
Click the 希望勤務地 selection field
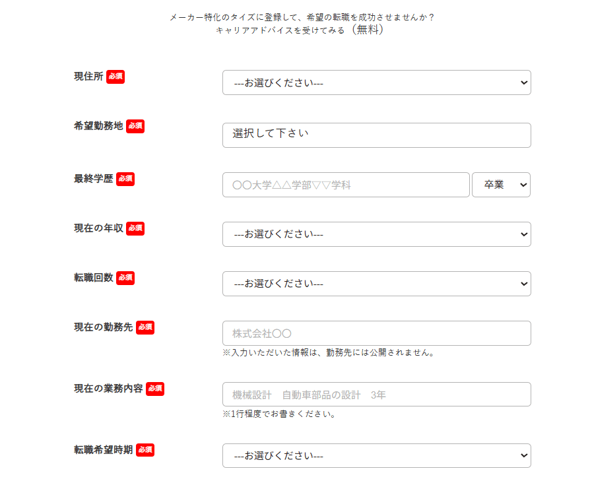376,135
